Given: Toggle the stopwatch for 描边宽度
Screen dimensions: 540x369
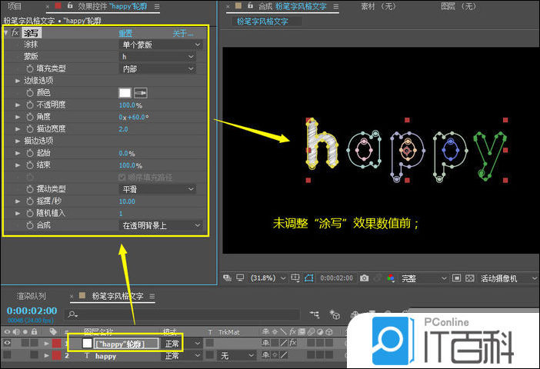Looking at the screenshot, I should (x=30, y=129).
